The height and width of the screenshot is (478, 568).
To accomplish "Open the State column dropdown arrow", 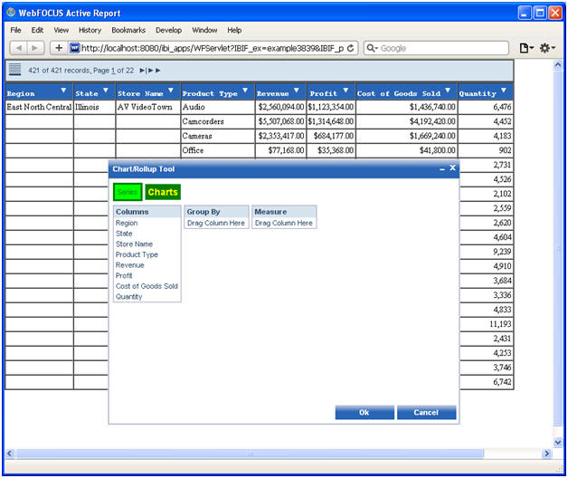I will [x=106, y=90].
